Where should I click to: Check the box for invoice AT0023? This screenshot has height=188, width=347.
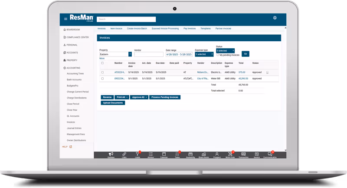tap(102, 73)
